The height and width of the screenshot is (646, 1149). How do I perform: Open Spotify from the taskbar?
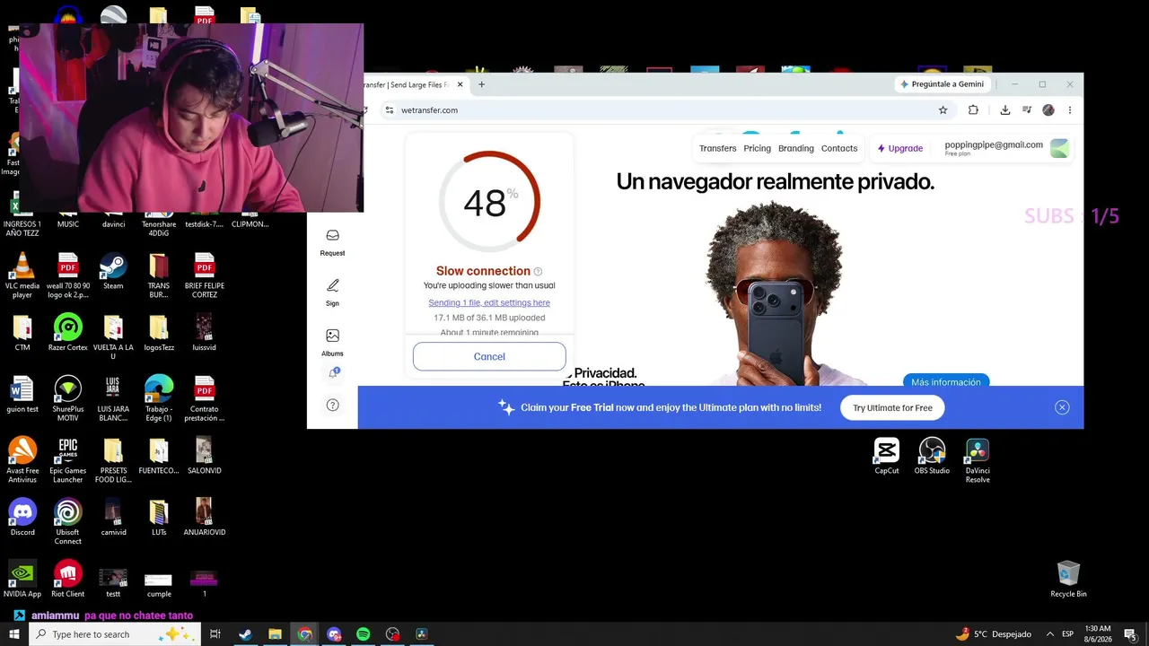pos(363,634)
